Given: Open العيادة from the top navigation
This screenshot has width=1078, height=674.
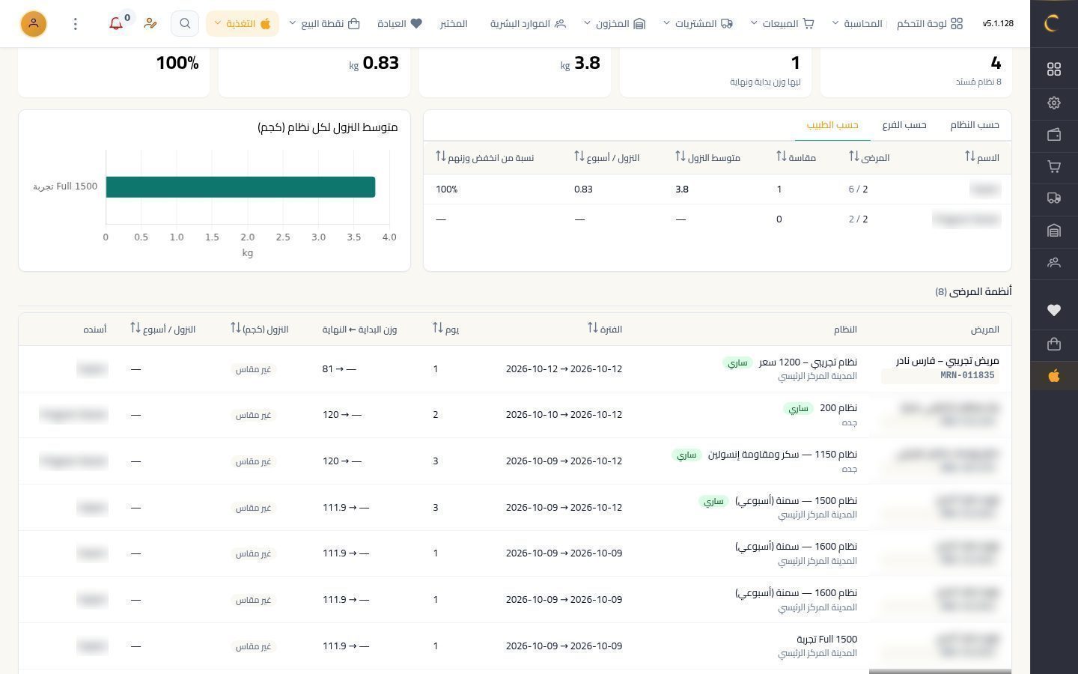Looking at the screenshot, I should (400, 23).
